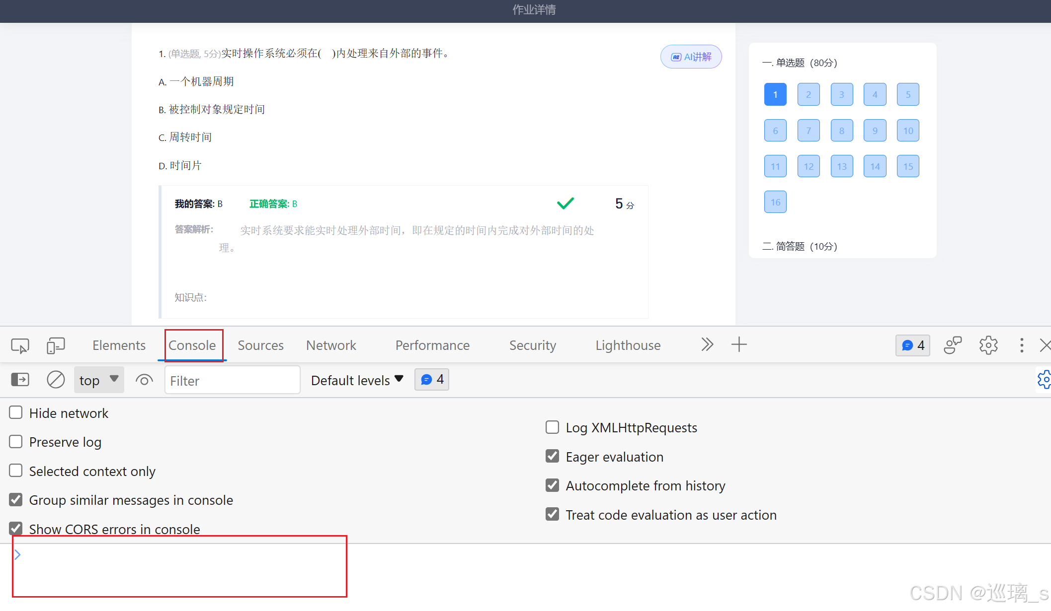Screen dimensions: 1051x611
Task: Click the live expression eye icon
Action: point(144,380)
